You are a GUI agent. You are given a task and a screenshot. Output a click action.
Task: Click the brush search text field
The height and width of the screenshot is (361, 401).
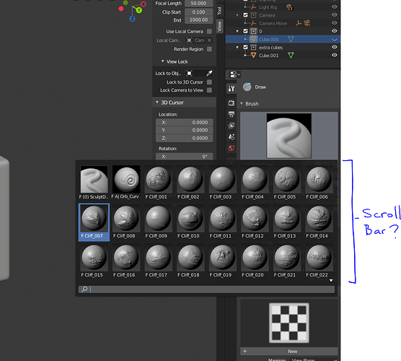[x=207, y=290]
